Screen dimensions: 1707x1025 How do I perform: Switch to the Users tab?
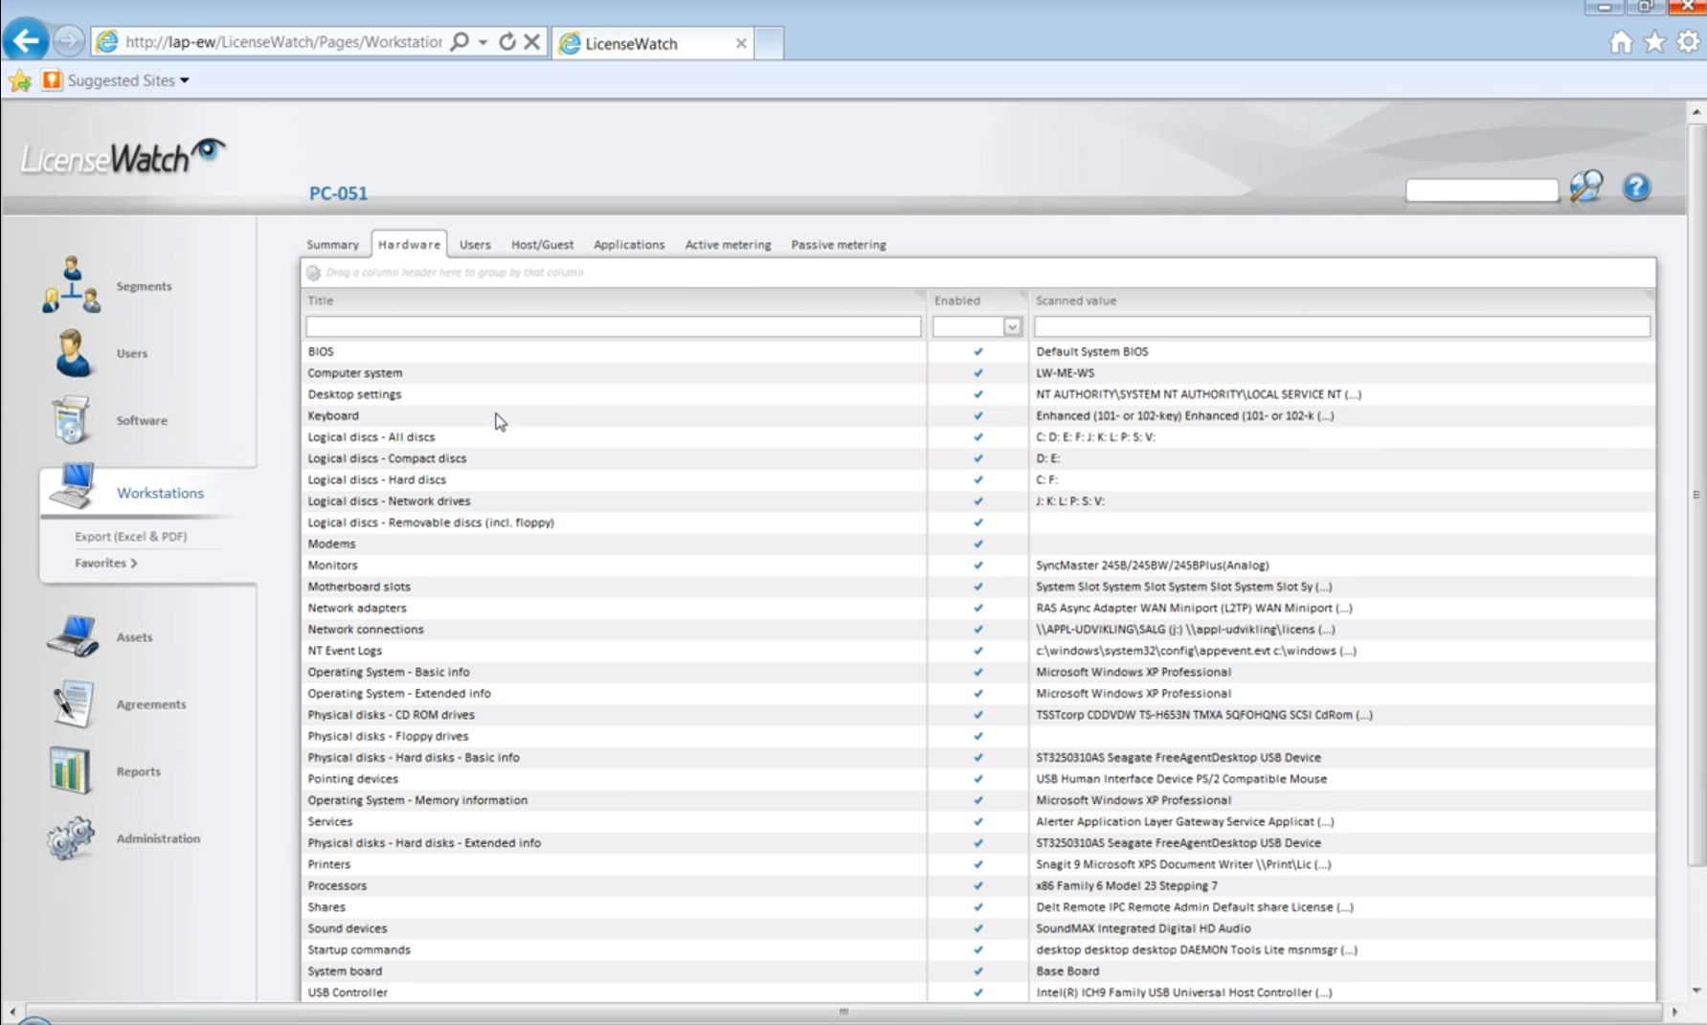(x=475, y=244)
